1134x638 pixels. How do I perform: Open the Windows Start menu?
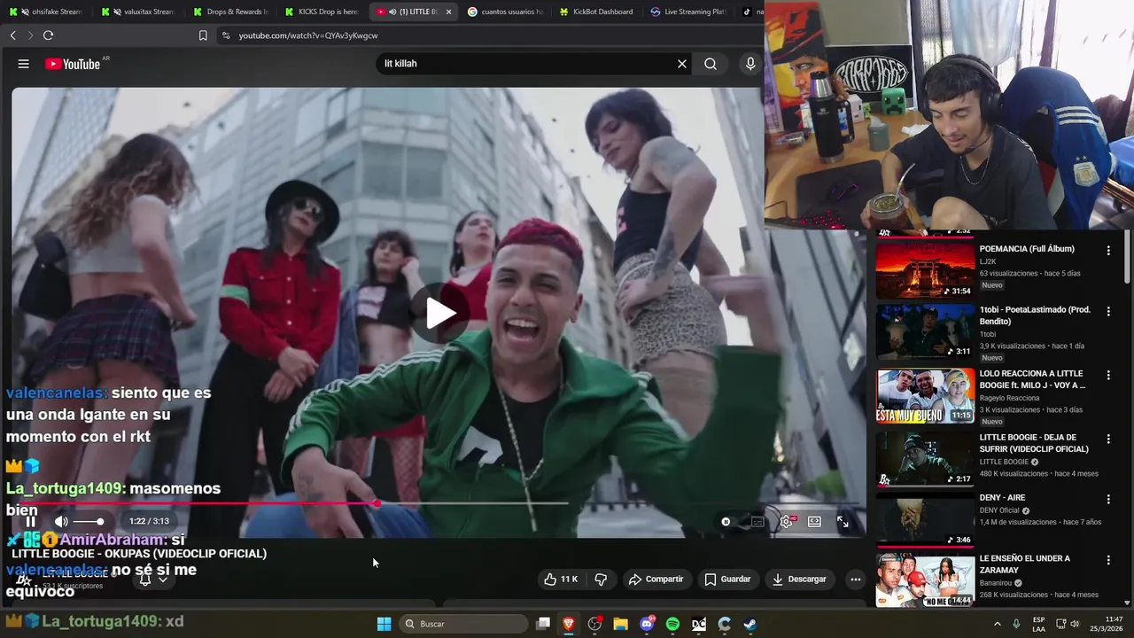(x=384, y=624)
